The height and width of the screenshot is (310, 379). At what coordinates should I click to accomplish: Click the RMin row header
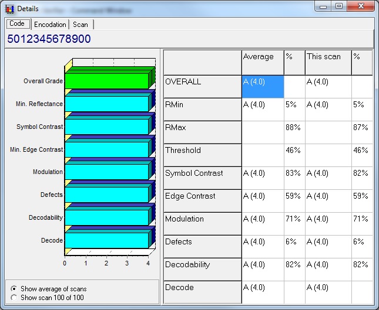(x=203, y=110)
